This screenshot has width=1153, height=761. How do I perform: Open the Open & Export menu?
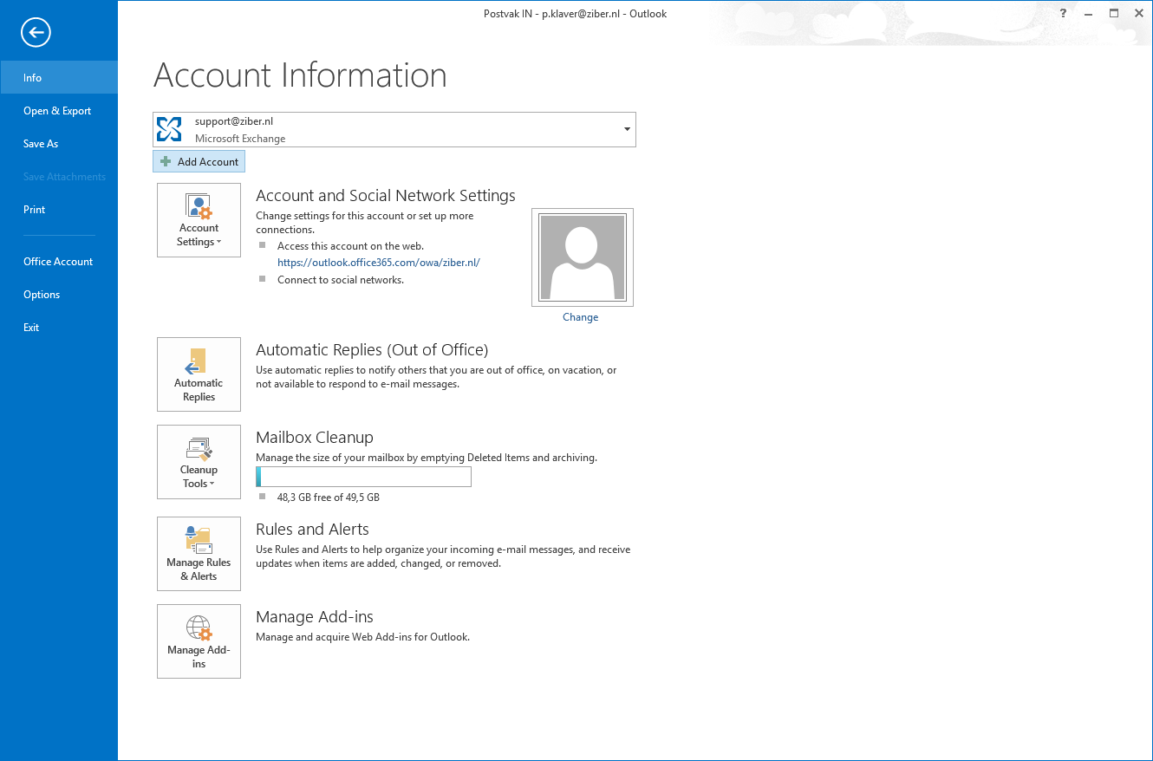tap(59, 110)
